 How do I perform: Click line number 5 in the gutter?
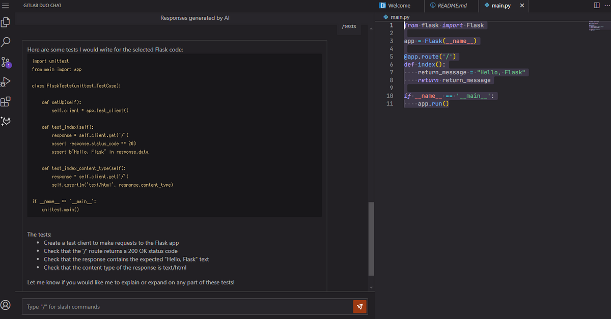[391, 56]
